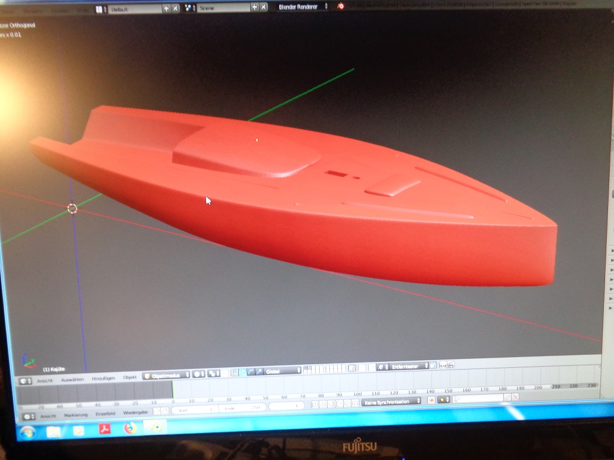Open Firefox from the taskbar
614x460 pixels.
[130, 428]
